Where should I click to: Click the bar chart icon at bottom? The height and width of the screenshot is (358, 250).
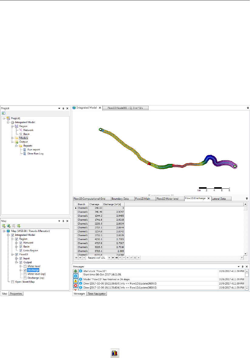tap(115, 353)
